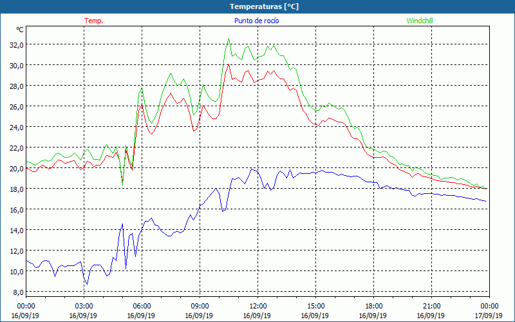The width and height of the screenshot is (515, 322).
Task: Click the red Temp. peak near 10:30
Action: click(229, 64)
